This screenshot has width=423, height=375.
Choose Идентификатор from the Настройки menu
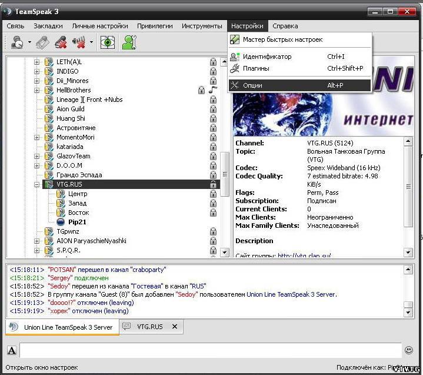pyautogui.click(x=299, y=57)
